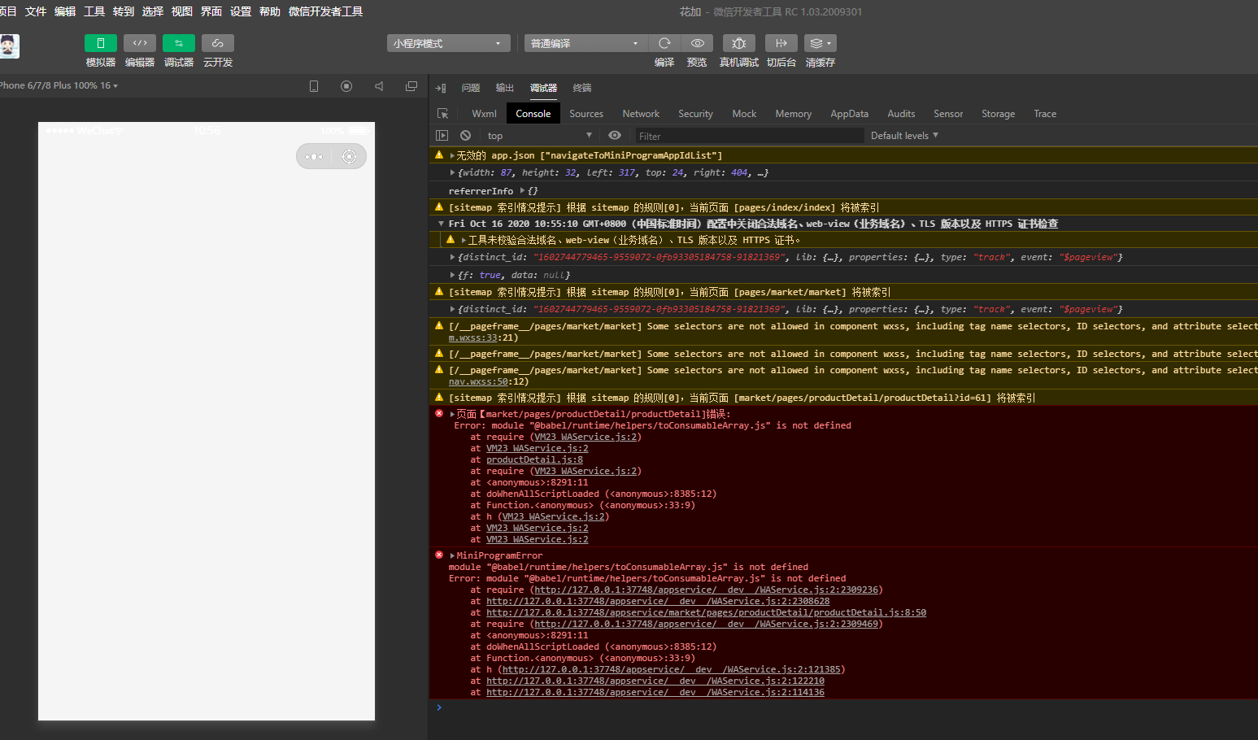Screen dimensions: 1258x740
Task: Collapse the debugger panel dock icon
Action: 441,88
